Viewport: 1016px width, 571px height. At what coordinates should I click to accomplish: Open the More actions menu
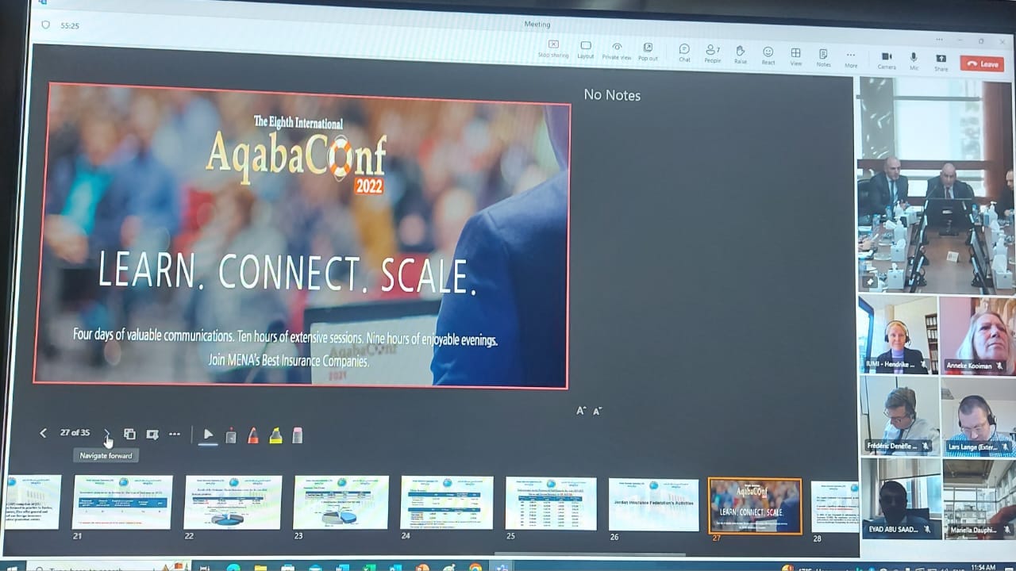[x=851, y=59]
